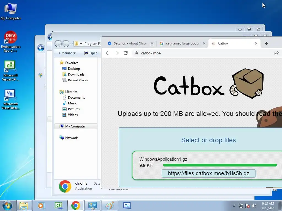The width and height of the screenshot is (282, 211).
Task: Open the Organize menu in Explorer
Action: (x=67, y=53)
